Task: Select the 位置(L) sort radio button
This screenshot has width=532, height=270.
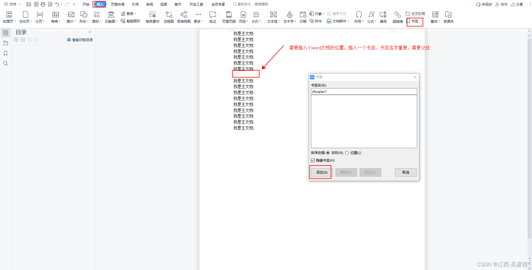Action: click(347, 153)
